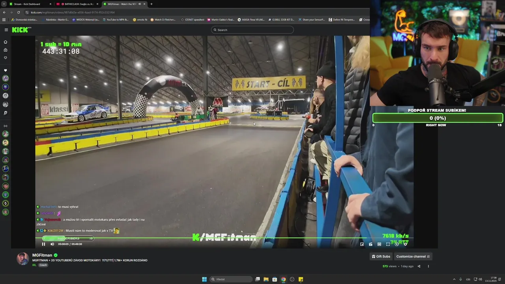
Task: Click the filled heart sidebar icon
Action: 6,70
